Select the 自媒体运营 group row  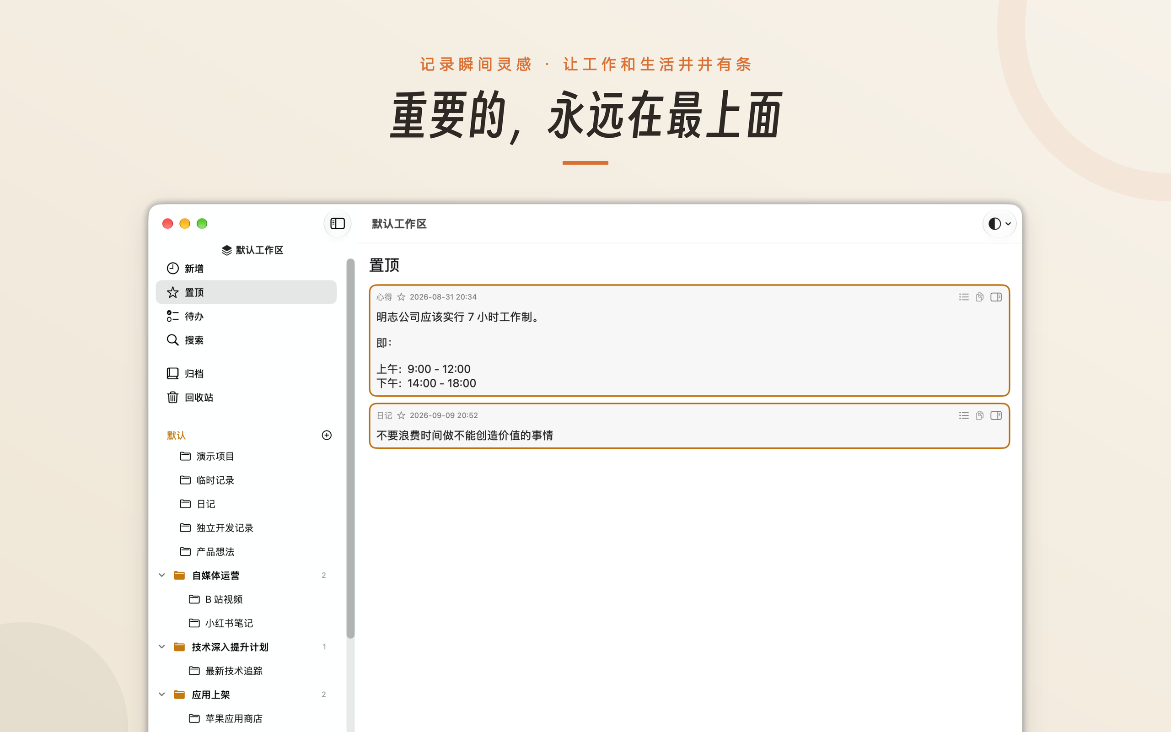[246, 575]
